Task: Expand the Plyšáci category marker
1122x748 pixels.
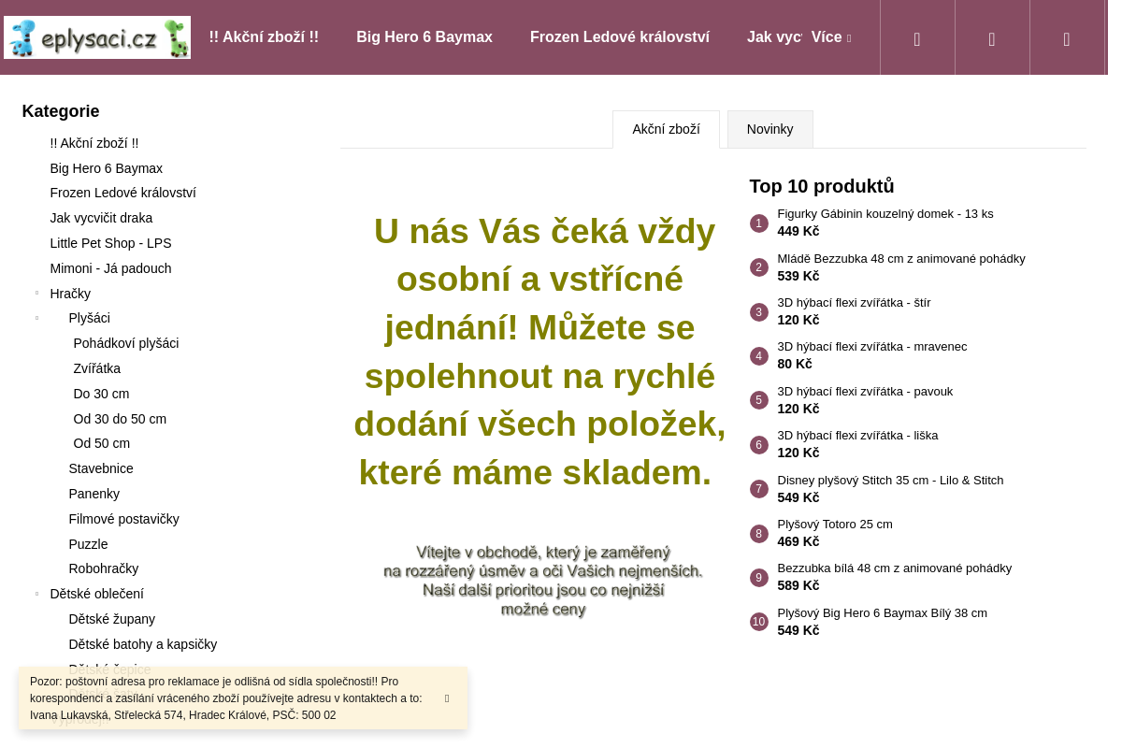Action: pyautogui.click(x=37, y=318)
